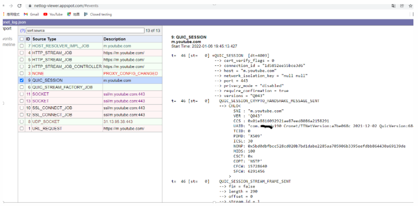Check the NONE PROXY_CONFIG_CHANGED checkbox
This screenshot has height=206, width=418.
(x=22, y=73)
